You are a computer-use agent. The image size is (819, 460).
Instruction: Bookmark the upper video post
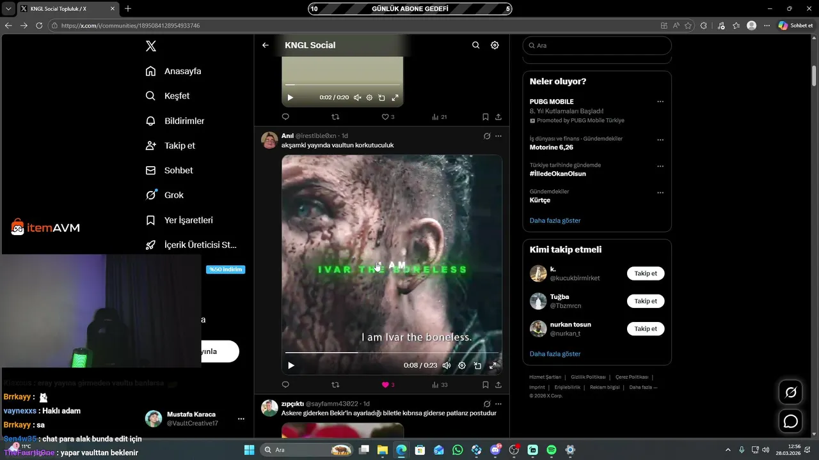click(486, 117)
